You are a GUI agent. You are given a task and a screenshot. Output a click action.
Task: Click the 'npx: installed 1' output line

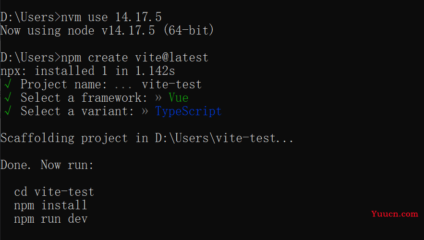[x=87, y=71]
